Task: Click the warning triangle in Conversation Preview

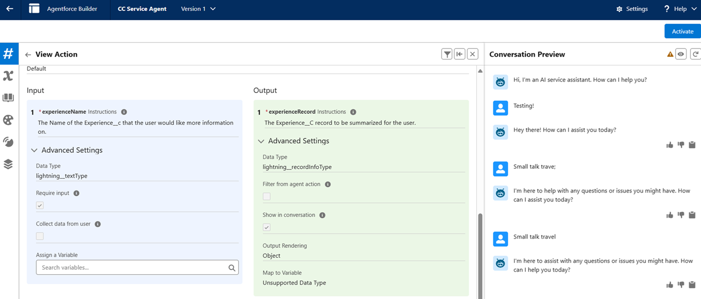Action: (x=670, y=54)
